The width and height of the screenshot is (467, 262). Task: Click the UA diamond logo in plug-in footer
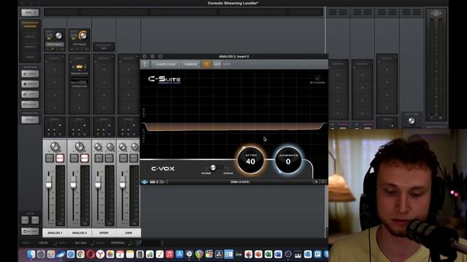[144, 182]
